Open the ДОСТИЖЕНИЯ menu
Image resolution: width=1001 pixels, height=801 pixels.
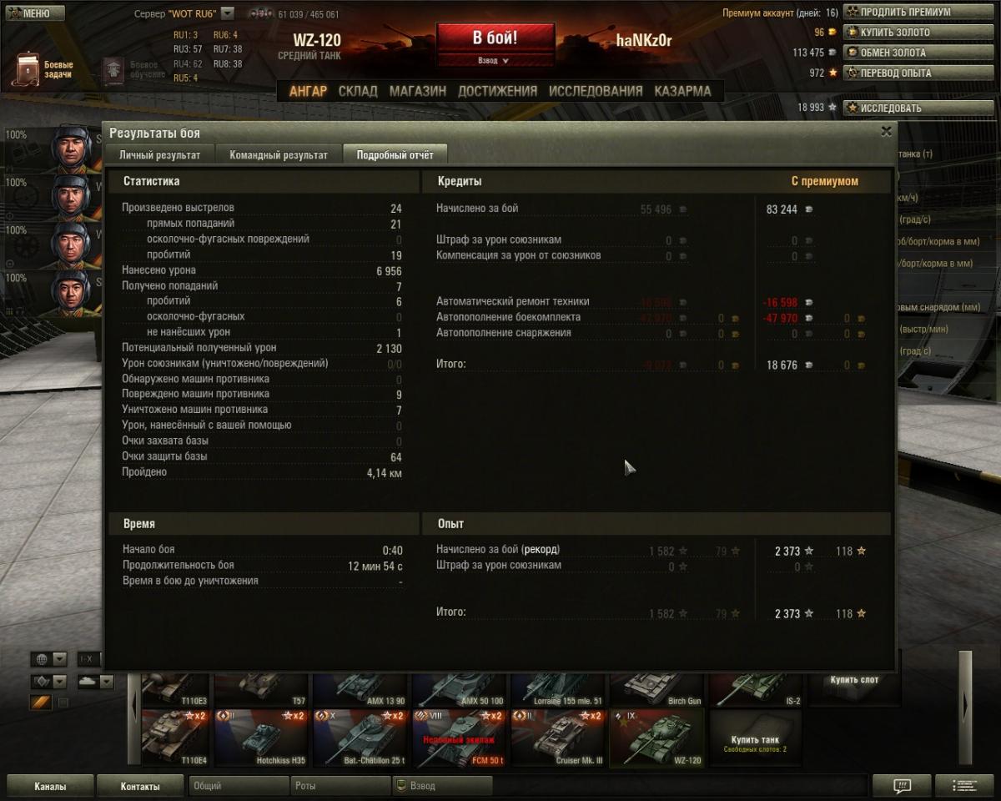(x=497, y=91)
